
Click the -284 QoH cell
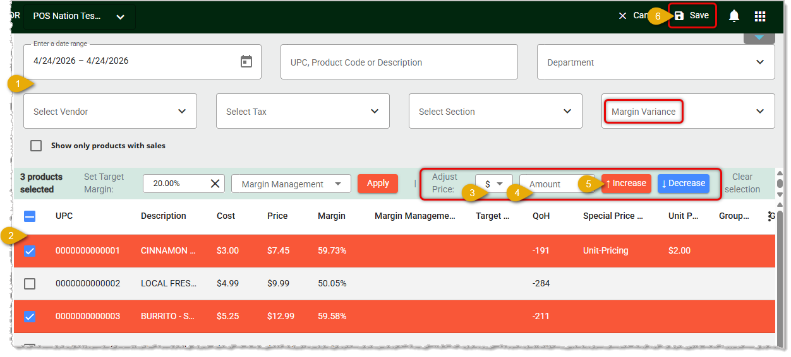541,283
